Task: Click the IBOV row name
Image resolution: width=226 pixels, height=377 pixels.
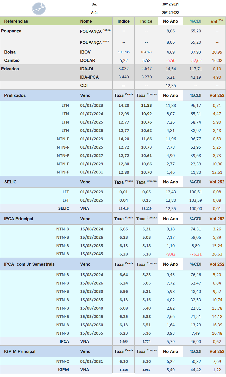Action: point(85,52)
